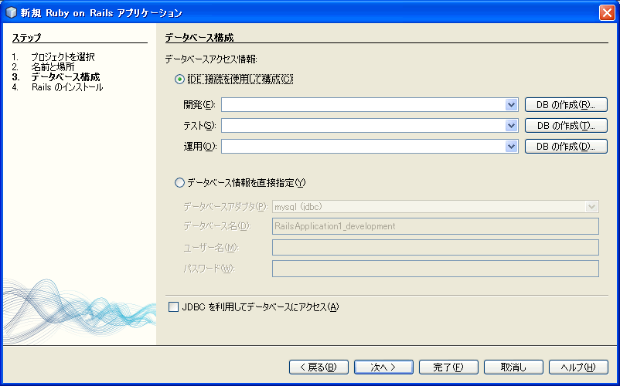Click the データベース名 RailsApplication1_development field
The width and height of the screenshot is (620, 386).
coord(435,226)
